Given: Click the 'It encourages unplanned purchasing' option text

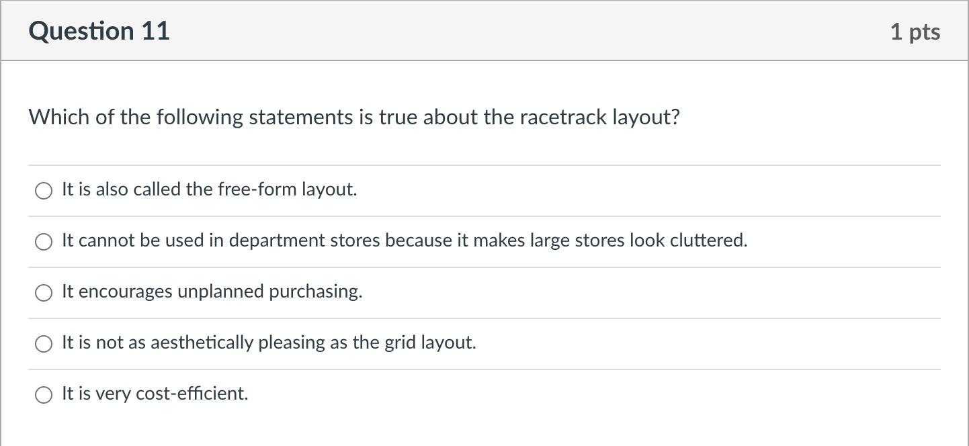Looking at the screenshot, I should [212, 292].
